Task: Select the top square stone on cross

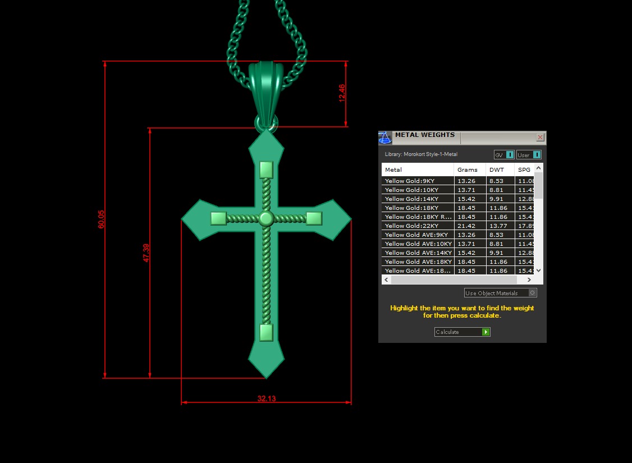Action: point(267,169)
